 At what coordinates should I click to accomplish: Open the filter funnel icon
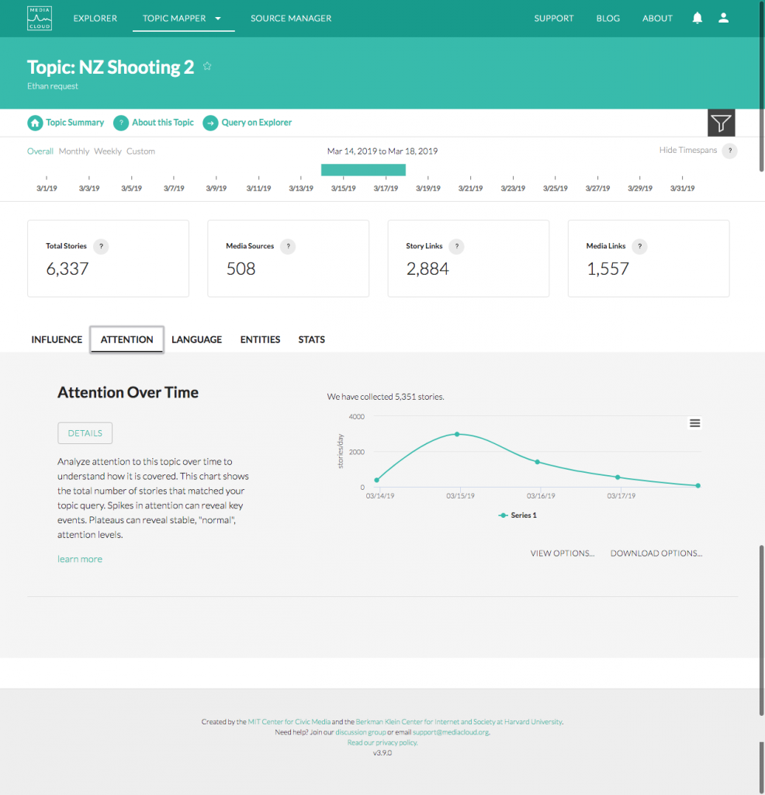pyautogui.click(x=721, y=123)
